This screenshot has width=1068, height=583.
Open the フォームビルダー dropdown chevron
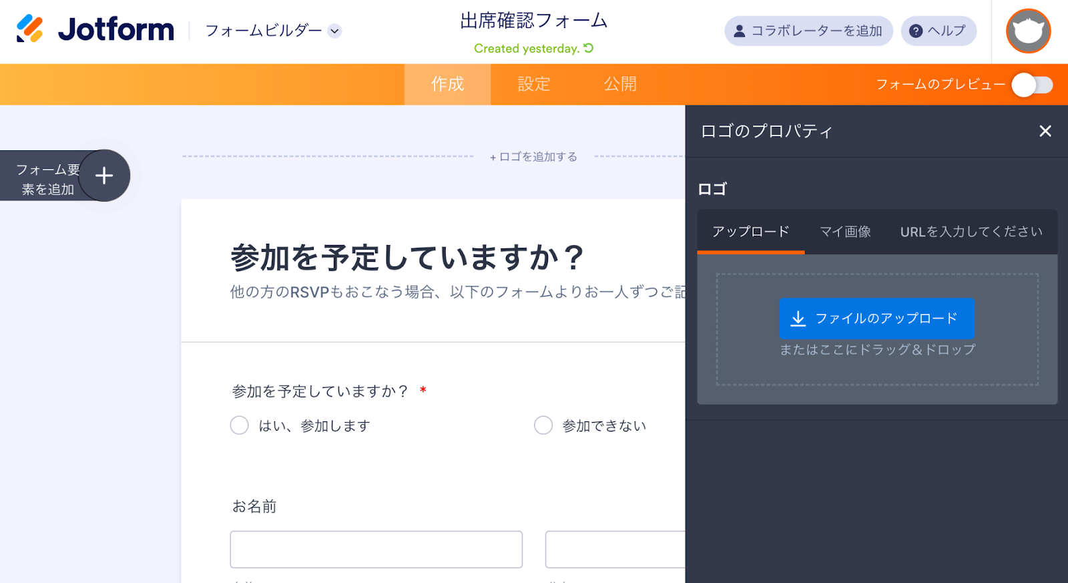point(335,31)
